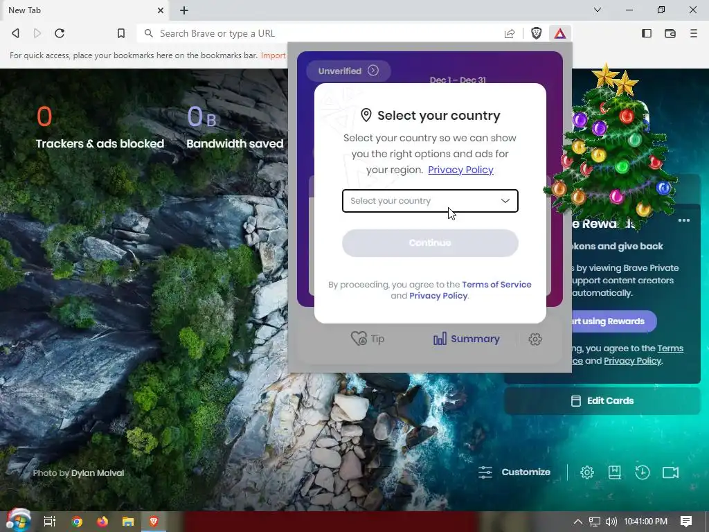
Task: Open Brave Shields lion icon
Action: click(537, 33)
